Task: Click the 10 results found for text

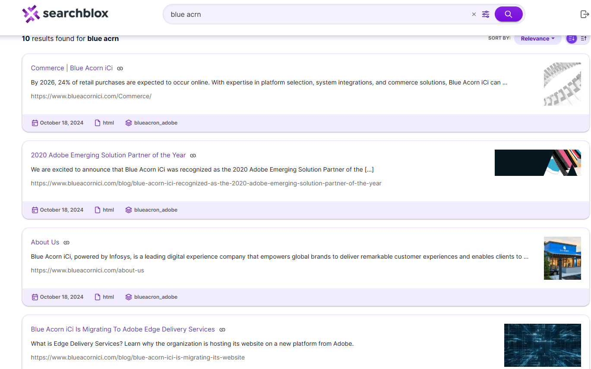Action: tap(70, 38)
